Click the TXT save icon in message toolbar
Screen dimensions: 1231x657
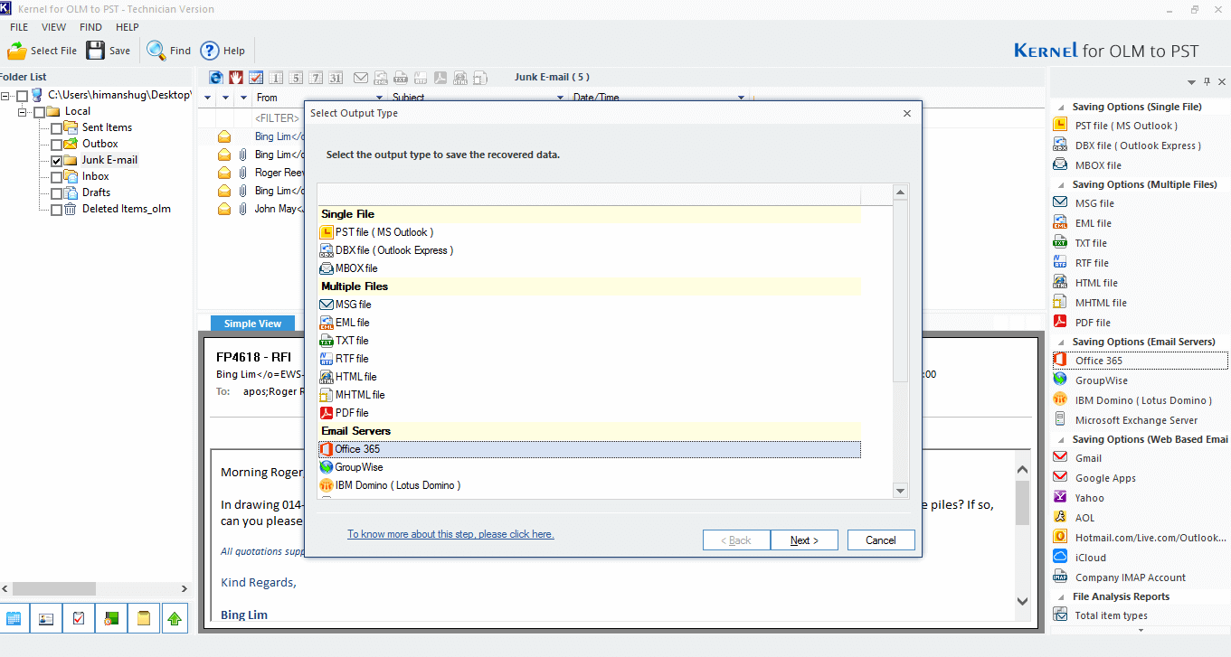point(401,78)
